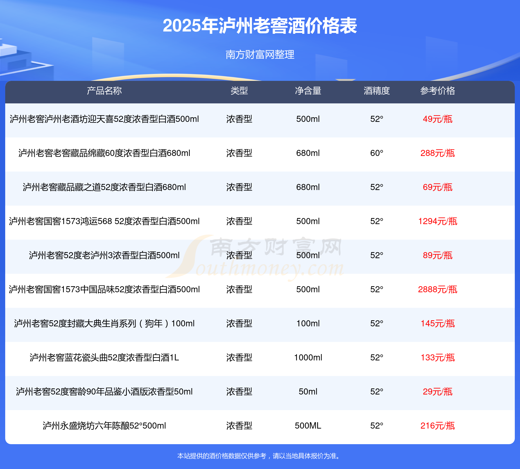Select product name "泸州老窖蓝花瓷头曲52度浓香型白酒1L"

tap(104, 358)
